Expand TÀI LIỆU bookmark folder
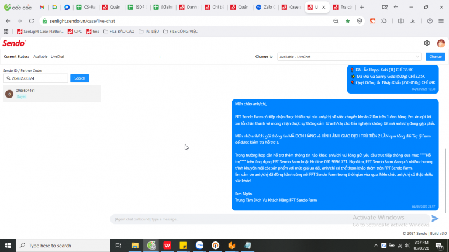The image size is (449, 252). pyautogui.click(x=148, y=32)
